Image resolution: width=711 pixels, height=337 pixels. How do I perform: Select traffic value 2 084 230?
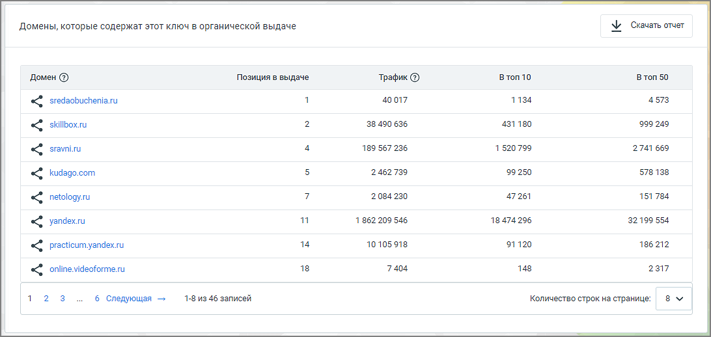[391, 197]
